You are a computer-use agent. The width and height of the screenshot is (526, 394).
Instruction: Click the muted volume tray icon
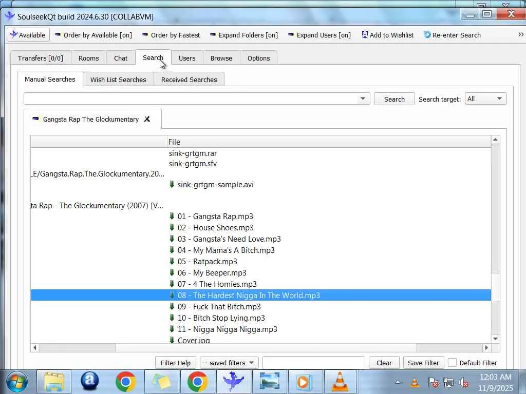pos(464,382)
